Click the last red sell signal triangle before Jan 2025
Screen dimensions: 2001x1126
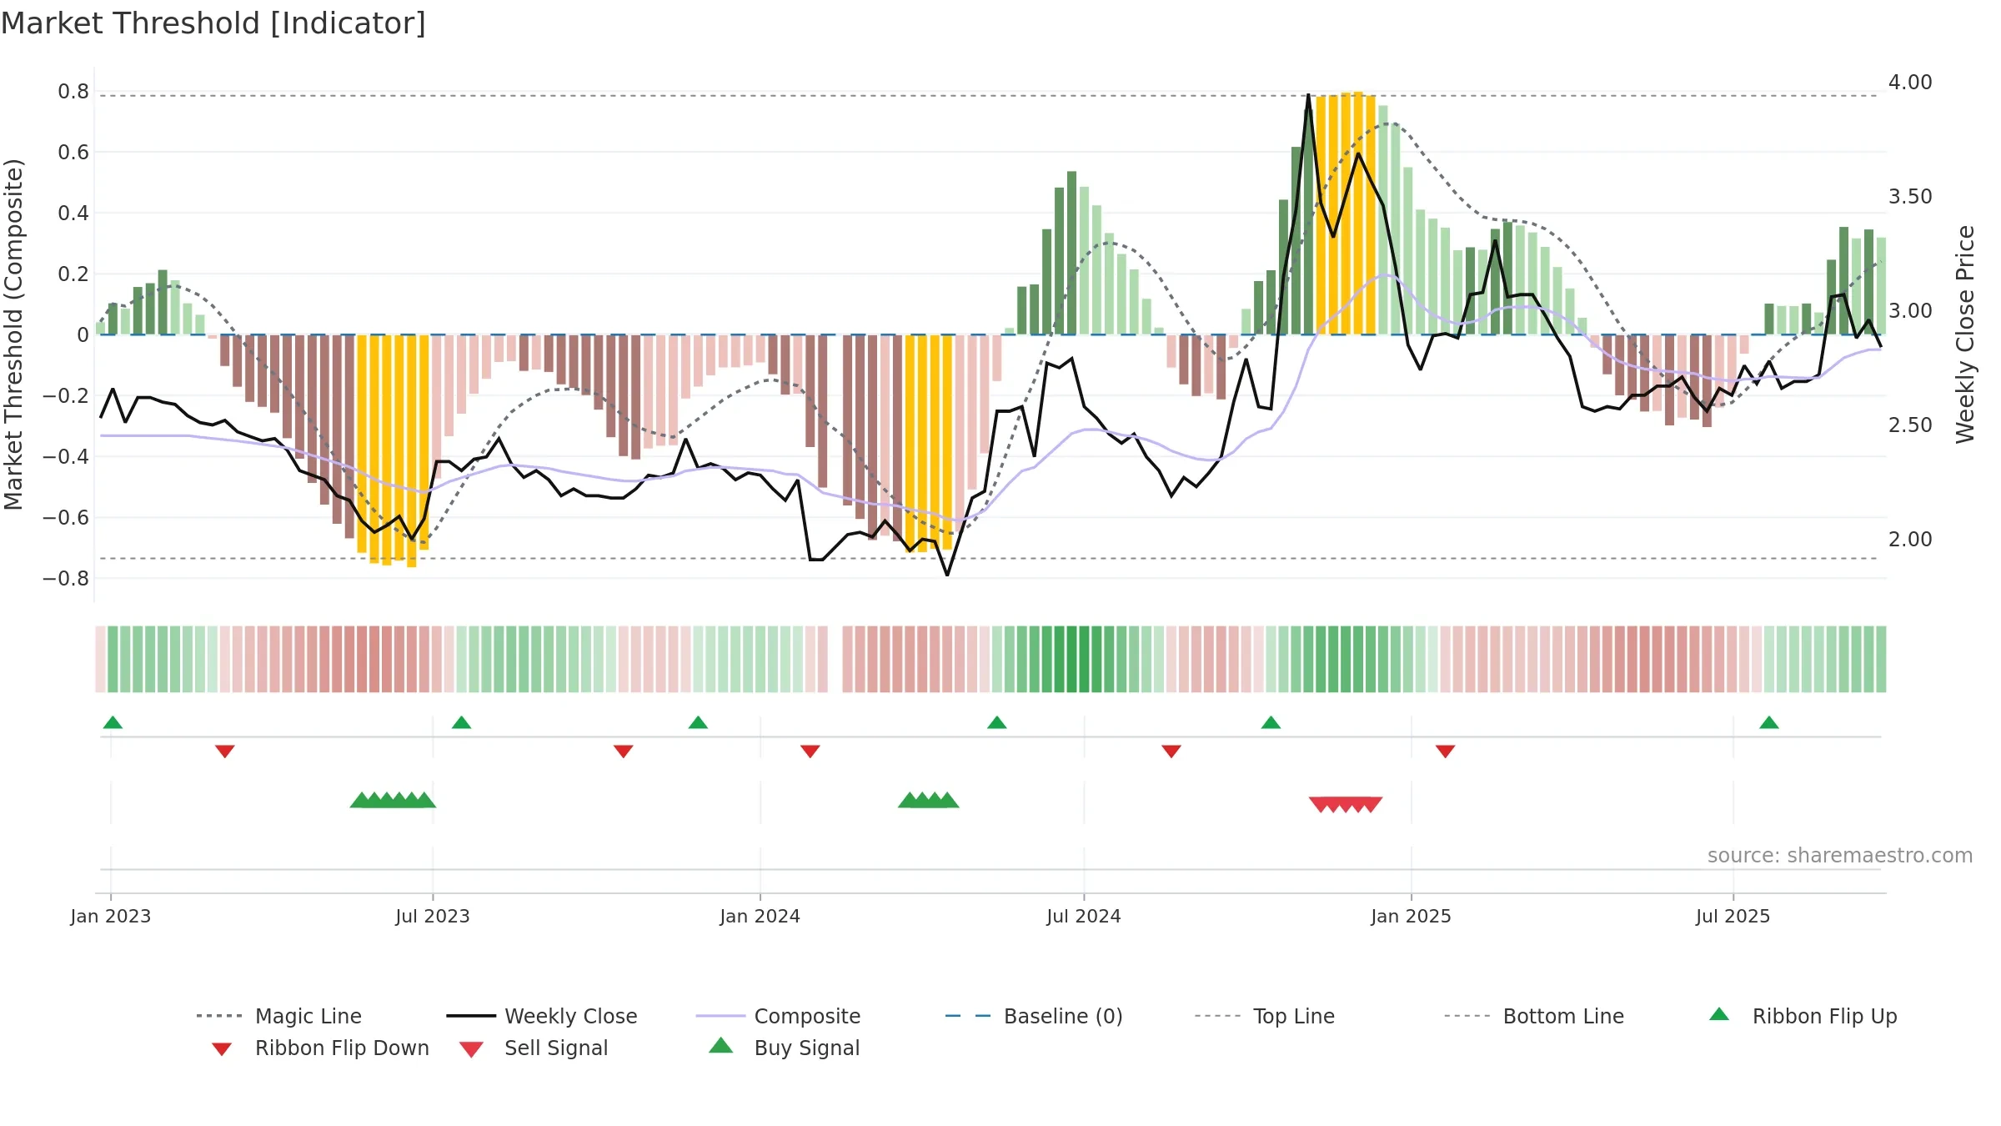(1371, 804)
